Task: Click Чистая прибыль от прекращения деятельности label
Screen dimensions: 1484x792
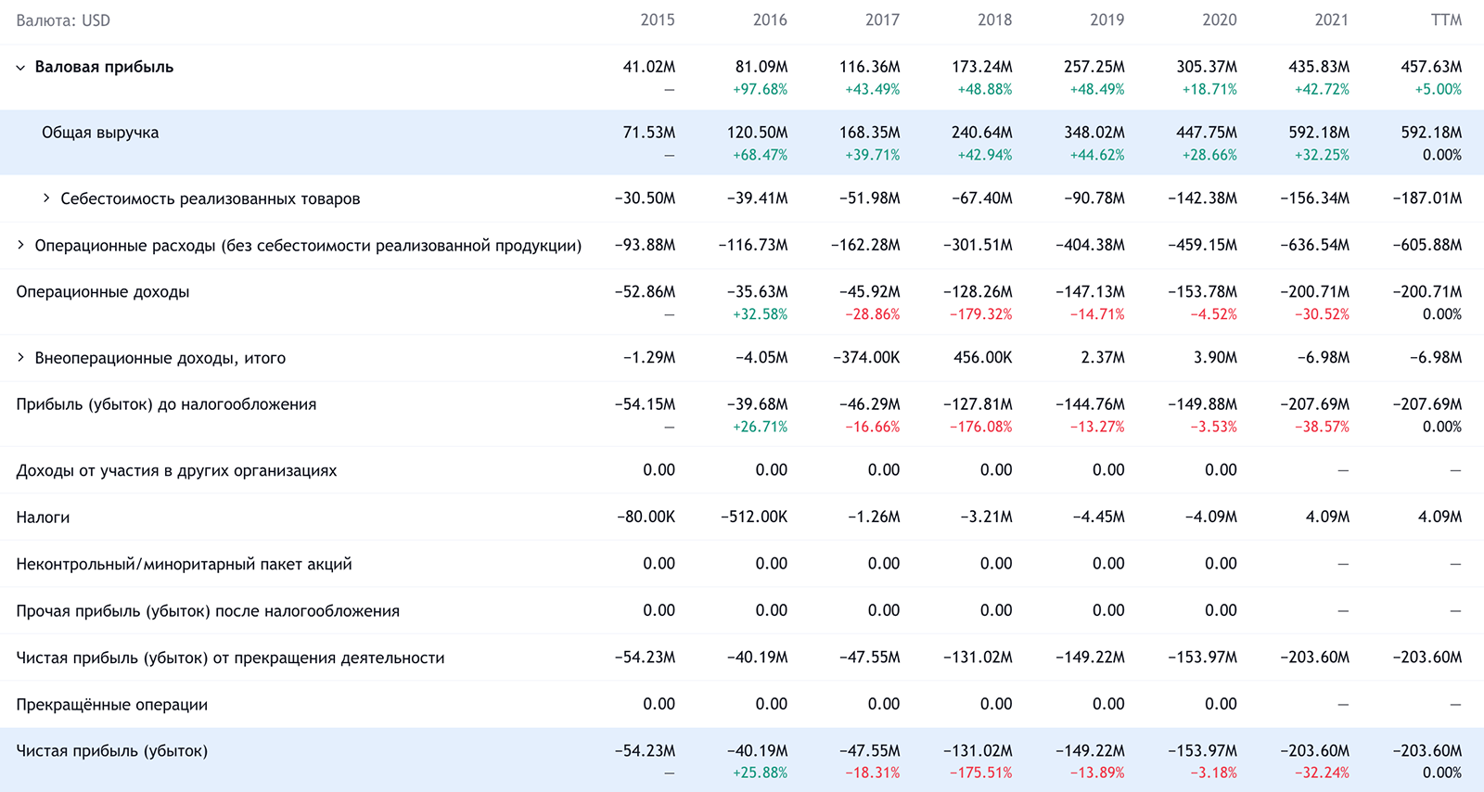Action: 230,658
